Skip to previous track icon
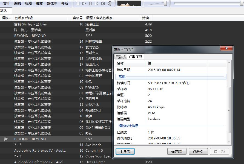This screenshot has width=244, height=164. point(97,4)
